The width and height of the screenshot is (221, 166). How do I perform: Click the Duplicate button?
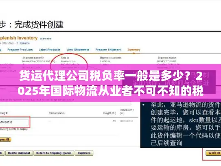tap(84, 153)
